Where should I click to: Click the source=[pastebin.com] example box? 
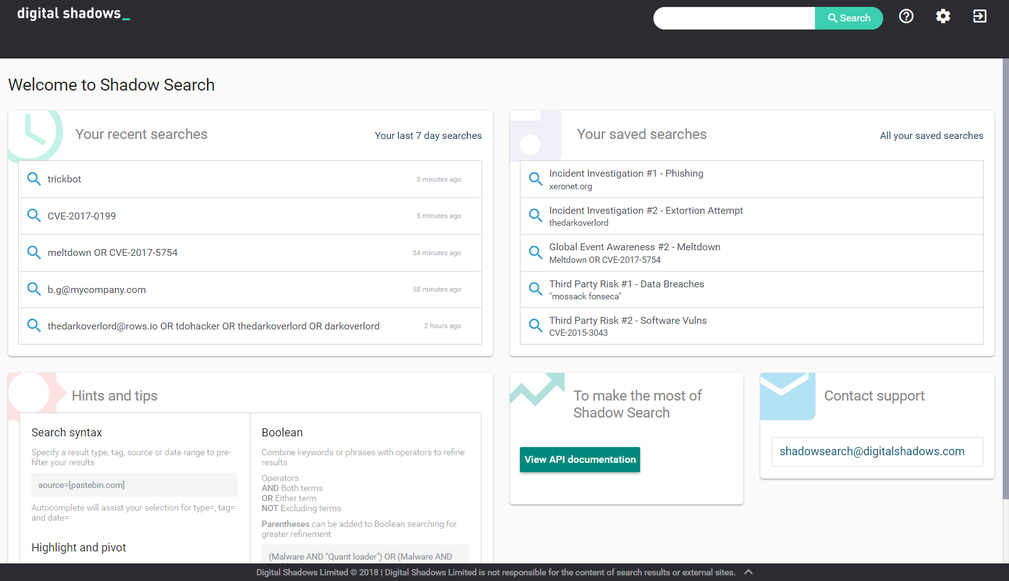click(x=135, y=485)
